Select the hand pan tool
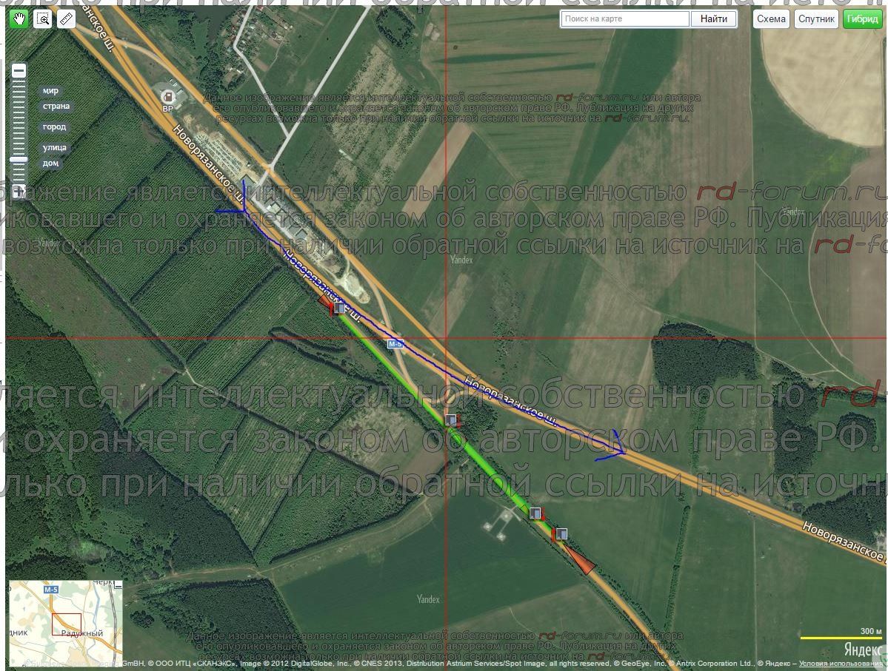This screenshot has width=888, height=671. (x=18, y=19)
